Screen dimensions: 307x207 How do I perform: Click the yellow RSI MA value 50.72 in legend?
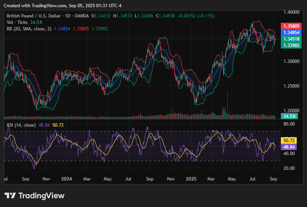(x=58, y=125)
